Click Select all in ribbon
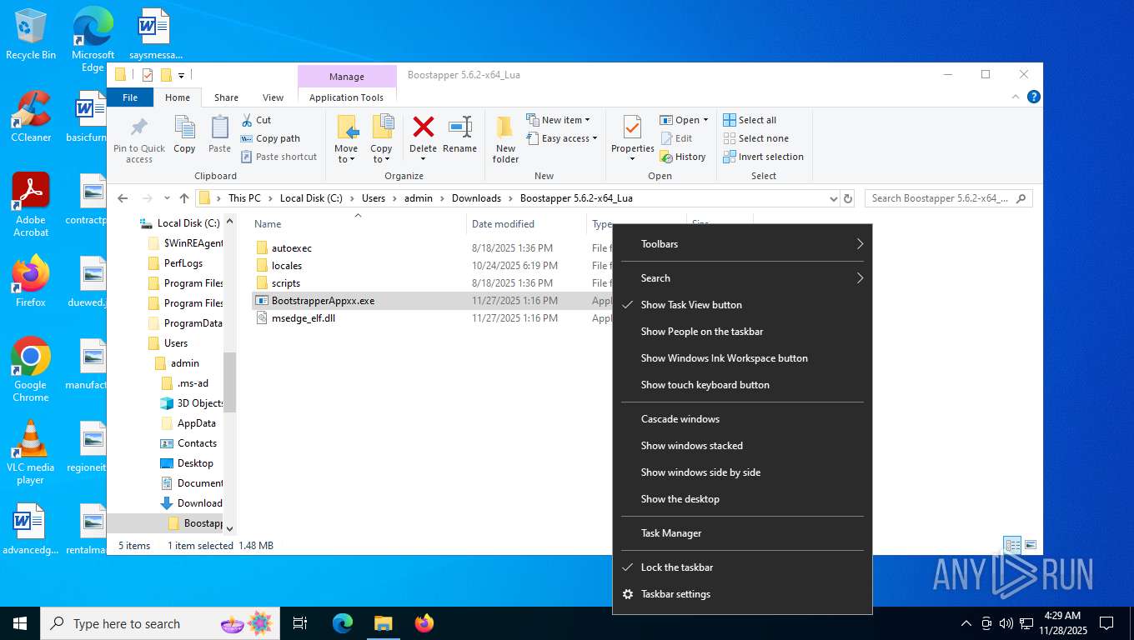The height and width of the screenshot is (640, 1134). tap(750, 120)
